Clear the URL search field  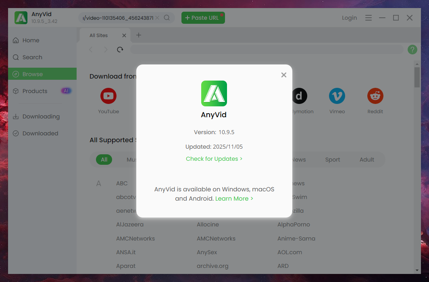click(x=157, y=18)
